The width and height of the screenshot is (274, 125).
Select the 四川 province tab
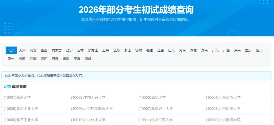[260, 50]
